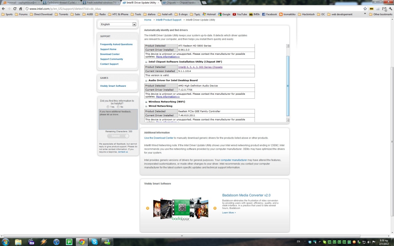
Task: Select the No helpful radio button
Action: click(x=118, y=107)
